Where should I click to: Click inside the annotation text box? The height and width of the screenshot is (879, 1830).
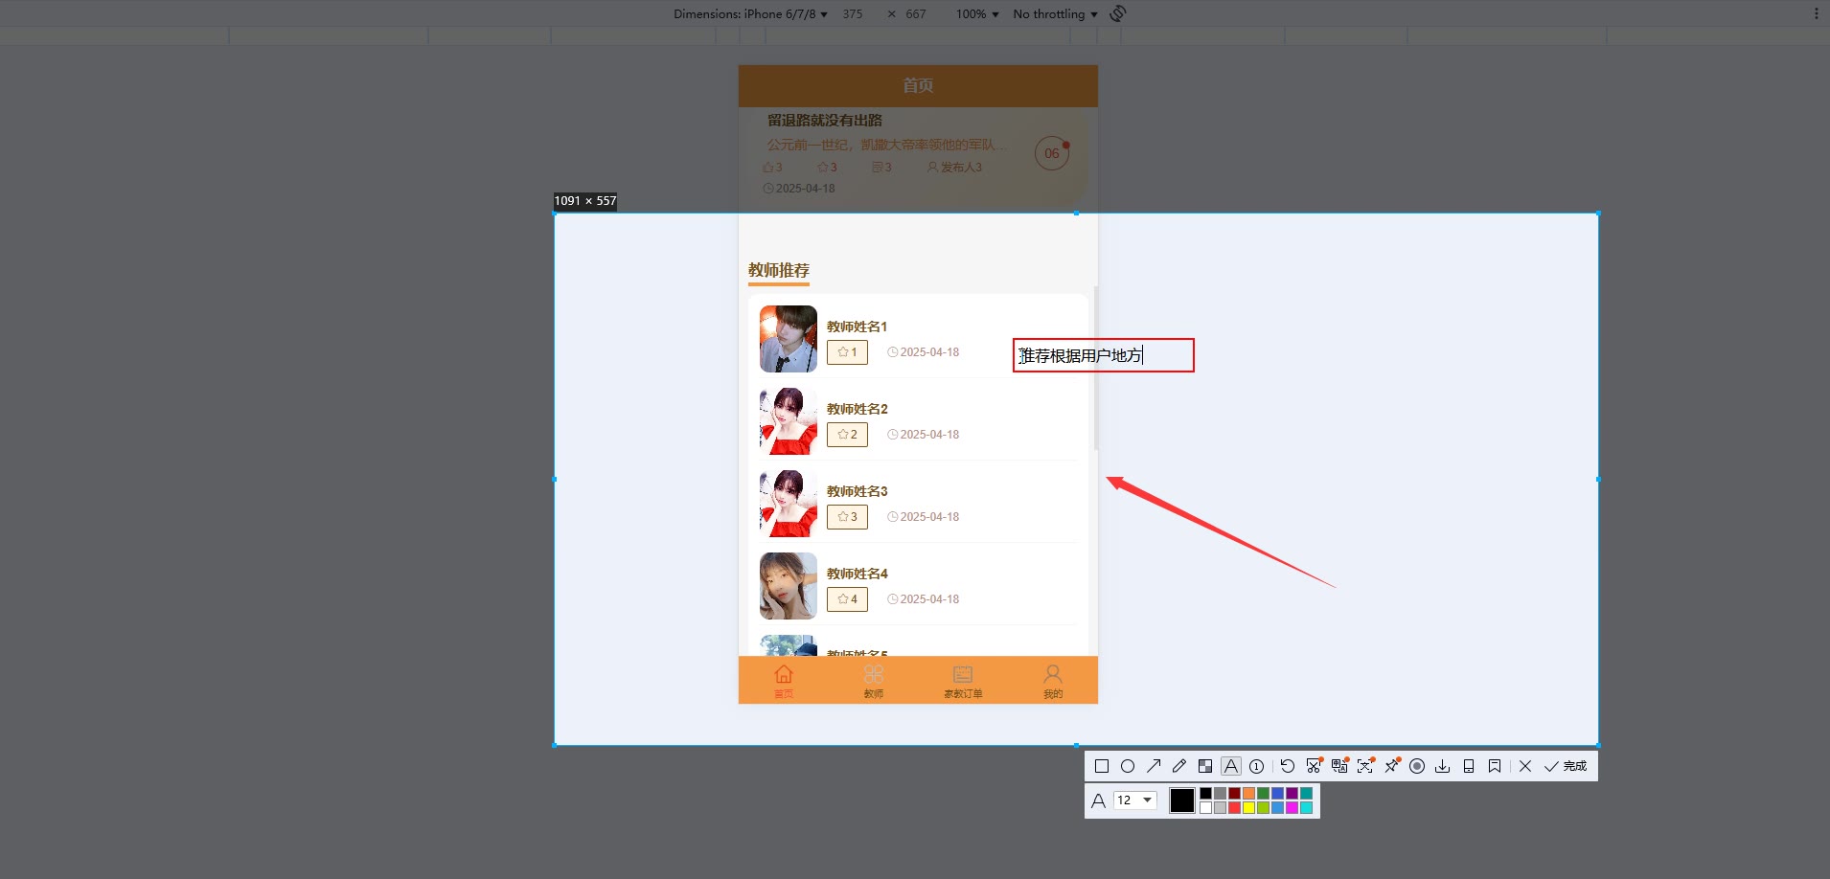coord(1104,355)
